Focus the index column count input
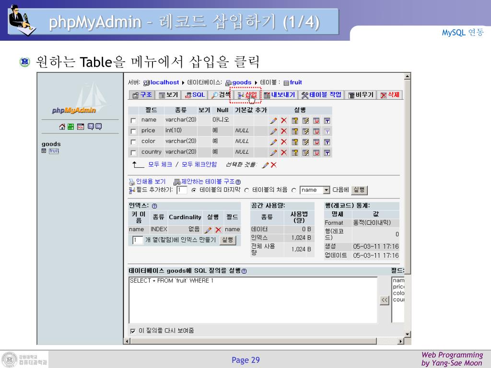Screen dimensions: 491x368 pos(138,240)
